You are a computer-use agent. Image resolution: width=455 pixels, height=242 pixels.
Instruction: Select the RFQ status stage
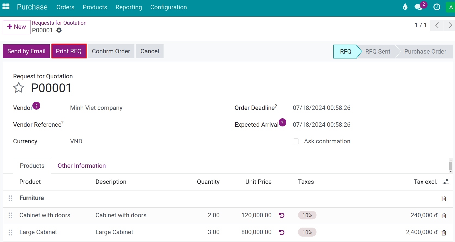coord(346,52)
